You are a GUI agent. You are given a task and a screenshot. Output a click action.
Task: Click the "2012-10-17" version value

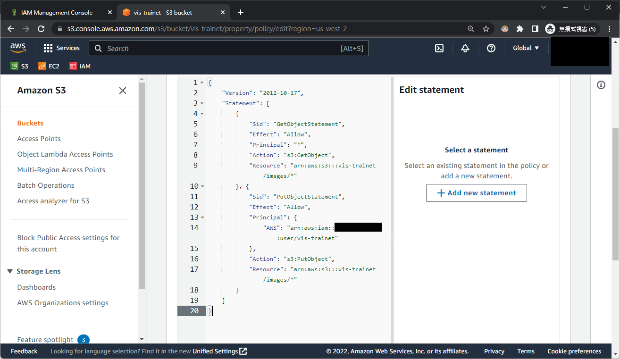pos(280,93)
